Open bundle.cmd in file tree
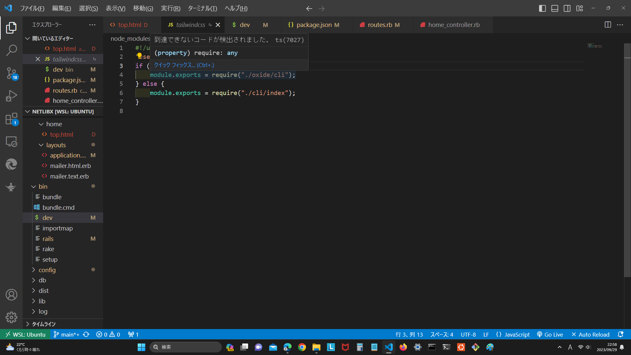Screen dimensions: 631x355 pos(58,207)
